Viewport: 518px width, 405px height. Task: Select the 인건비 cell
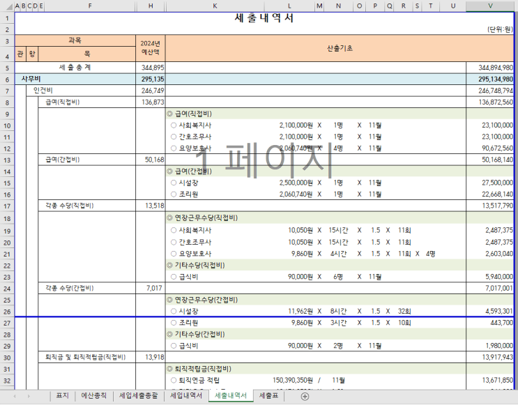point(81,90)
